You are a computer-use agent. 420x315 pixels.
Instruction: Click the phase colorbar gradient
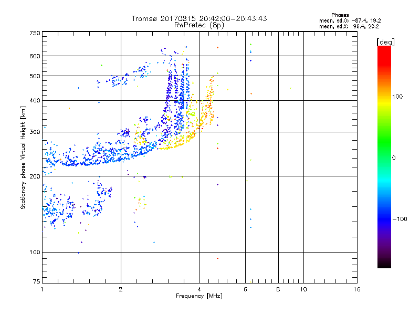click(x=384, y=156)
